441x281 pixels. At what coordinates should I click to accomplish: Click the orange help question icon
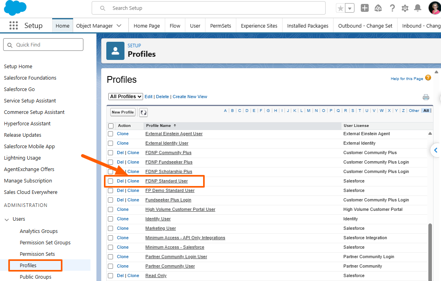(428, 78)
